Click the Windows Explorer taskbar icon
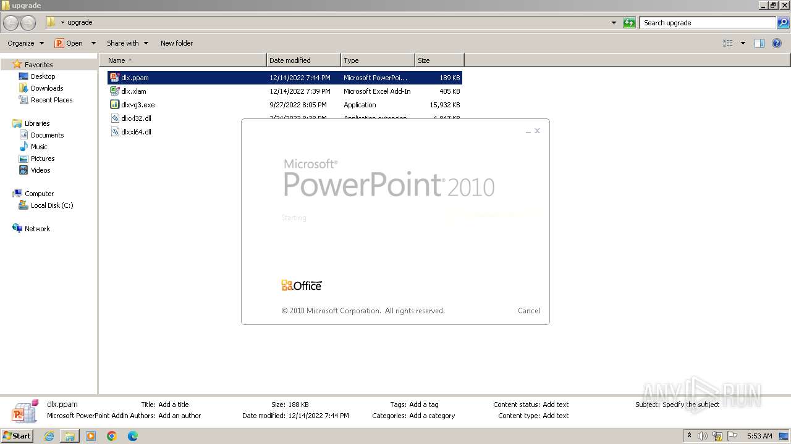791x444 pixels. (x=70, y=436)
